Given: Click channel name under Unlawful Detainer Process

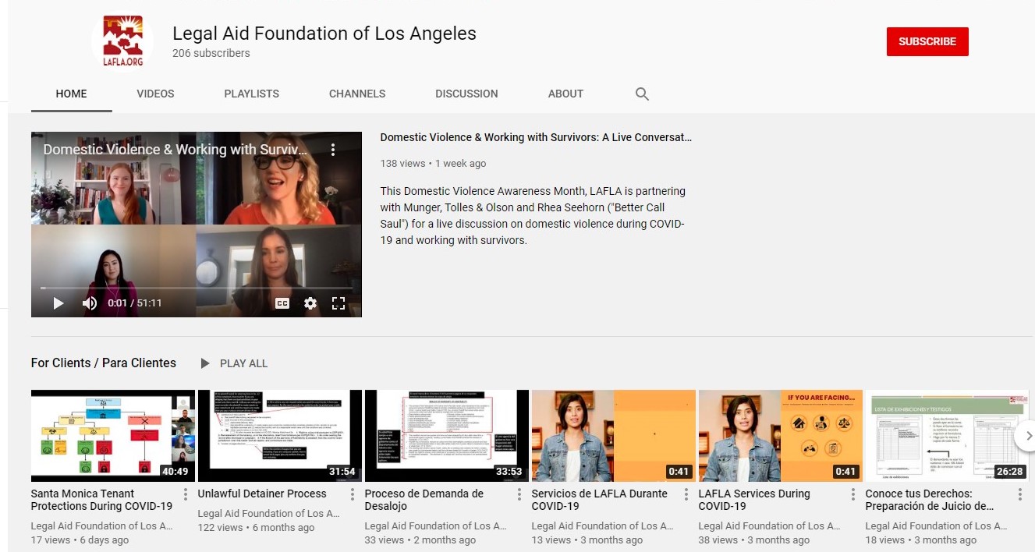Looking at the screenshot, I should 269,513.
